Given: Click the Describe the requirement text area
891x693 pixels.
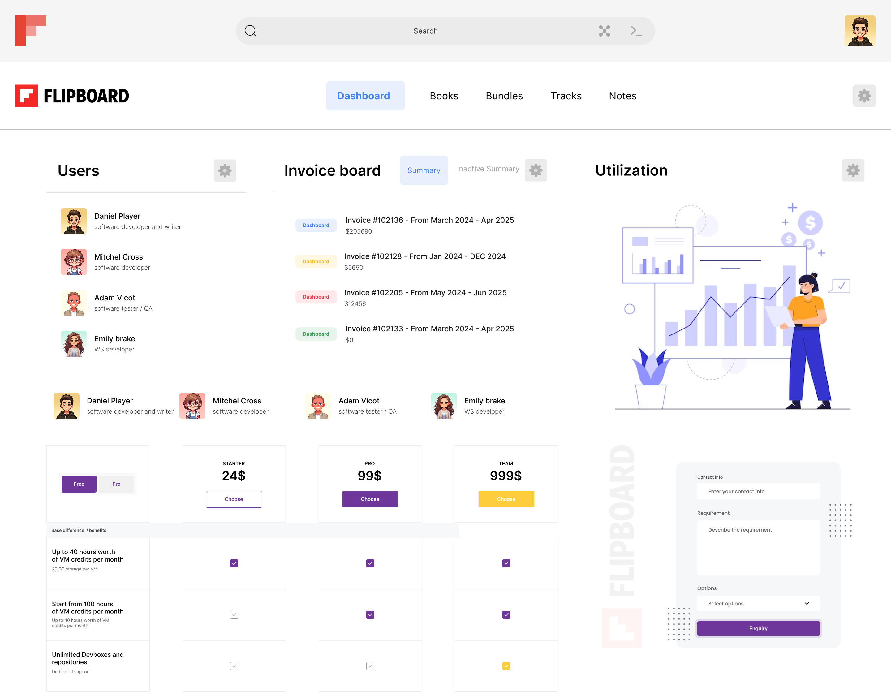Looking at the screenshot, I should pos(758,547).
